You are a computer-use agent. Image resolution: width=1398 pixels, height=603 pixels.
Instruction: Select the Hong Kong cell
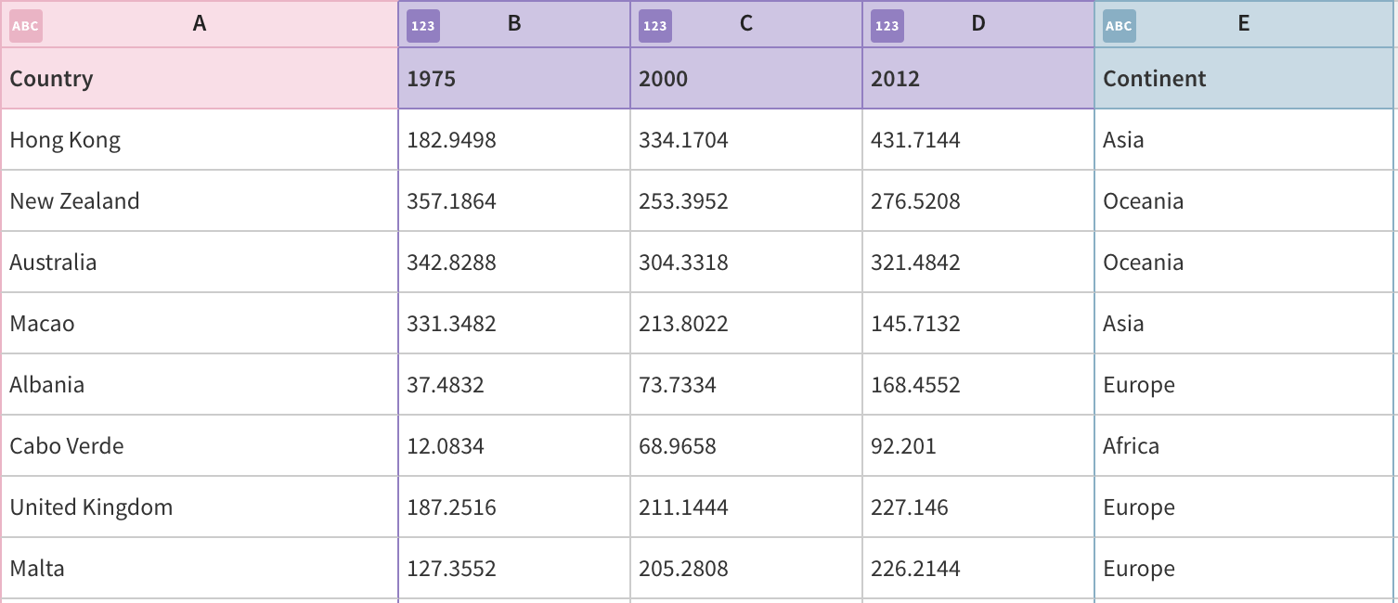(x=200, y=140)
